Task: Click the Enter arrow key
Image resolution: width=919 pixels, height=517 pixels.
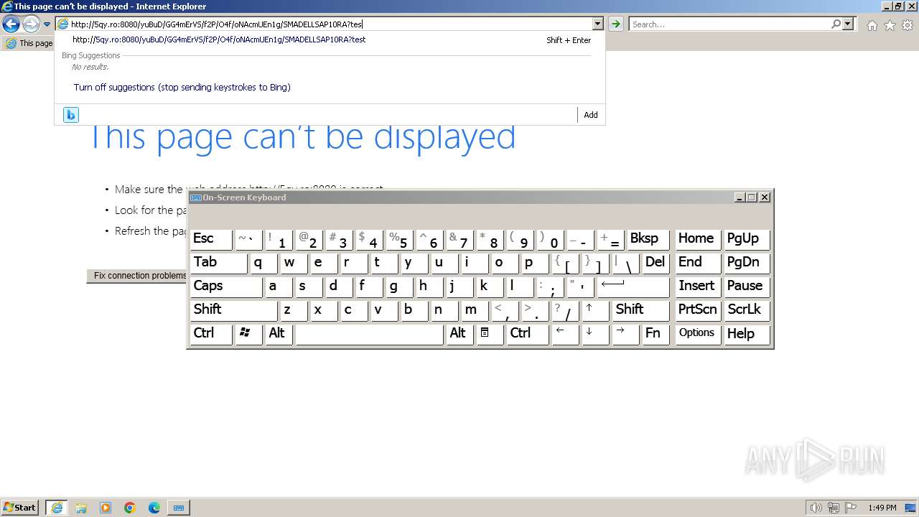Action: 633,287
